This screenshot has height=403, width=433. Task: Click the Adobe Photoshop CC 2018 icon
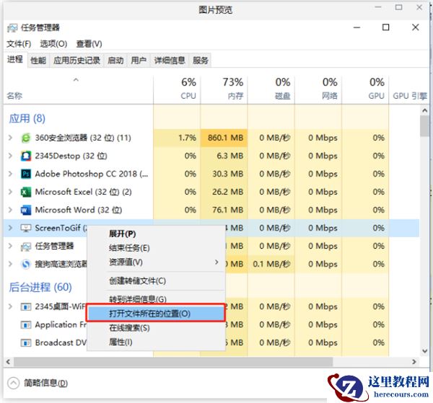coord(26,174)
